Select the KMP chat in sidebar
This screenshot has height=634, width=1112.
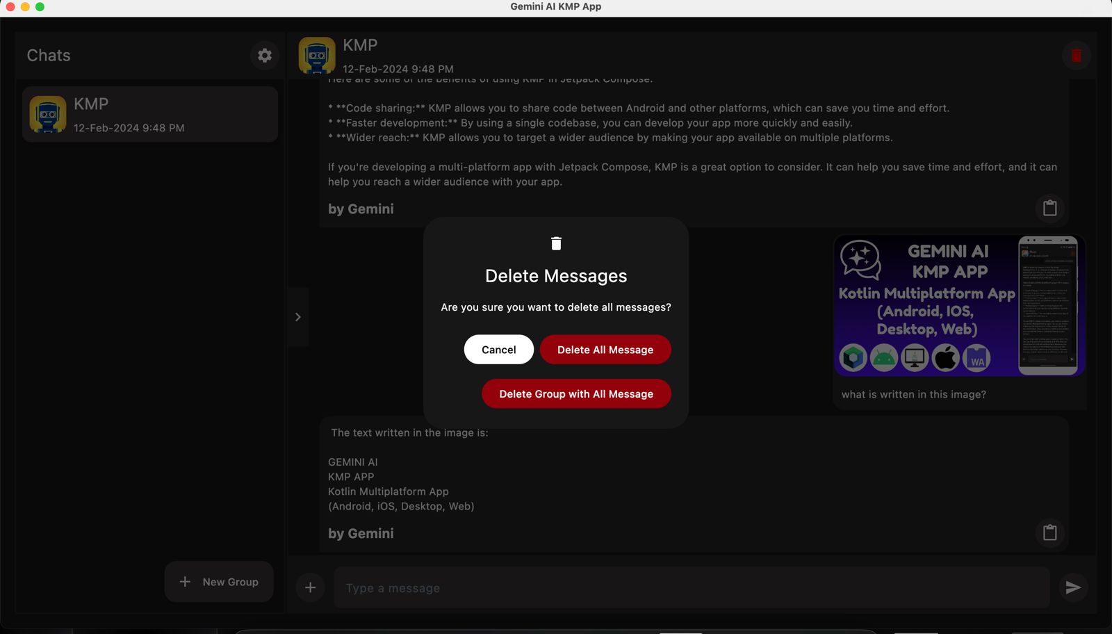click(x=150, y=115)
